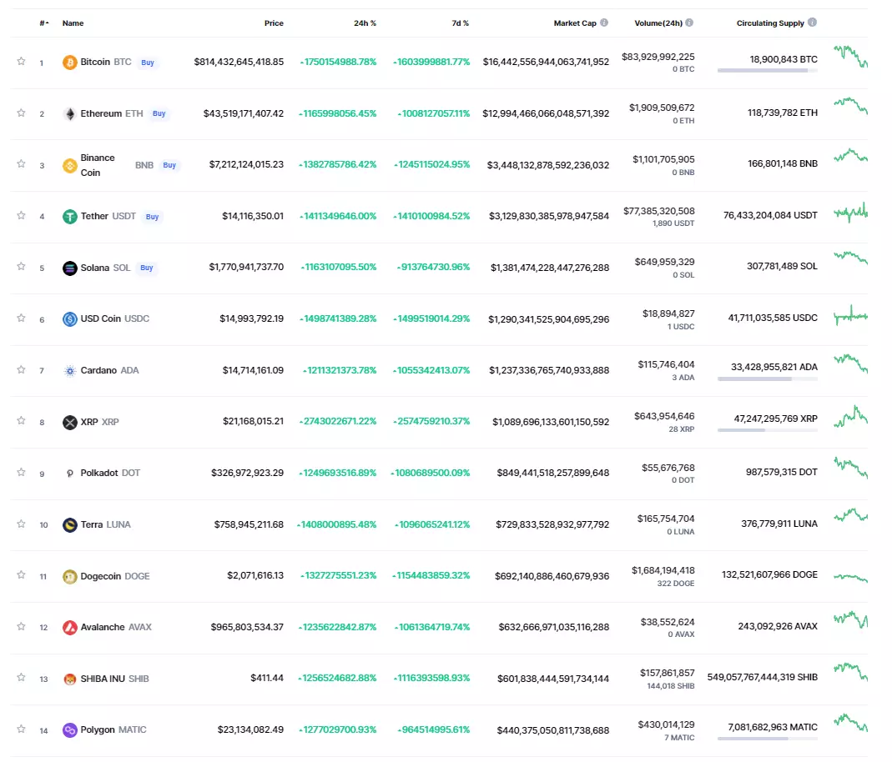
Task: Click the Tether logo icon
Action: (x=69, y=217)
